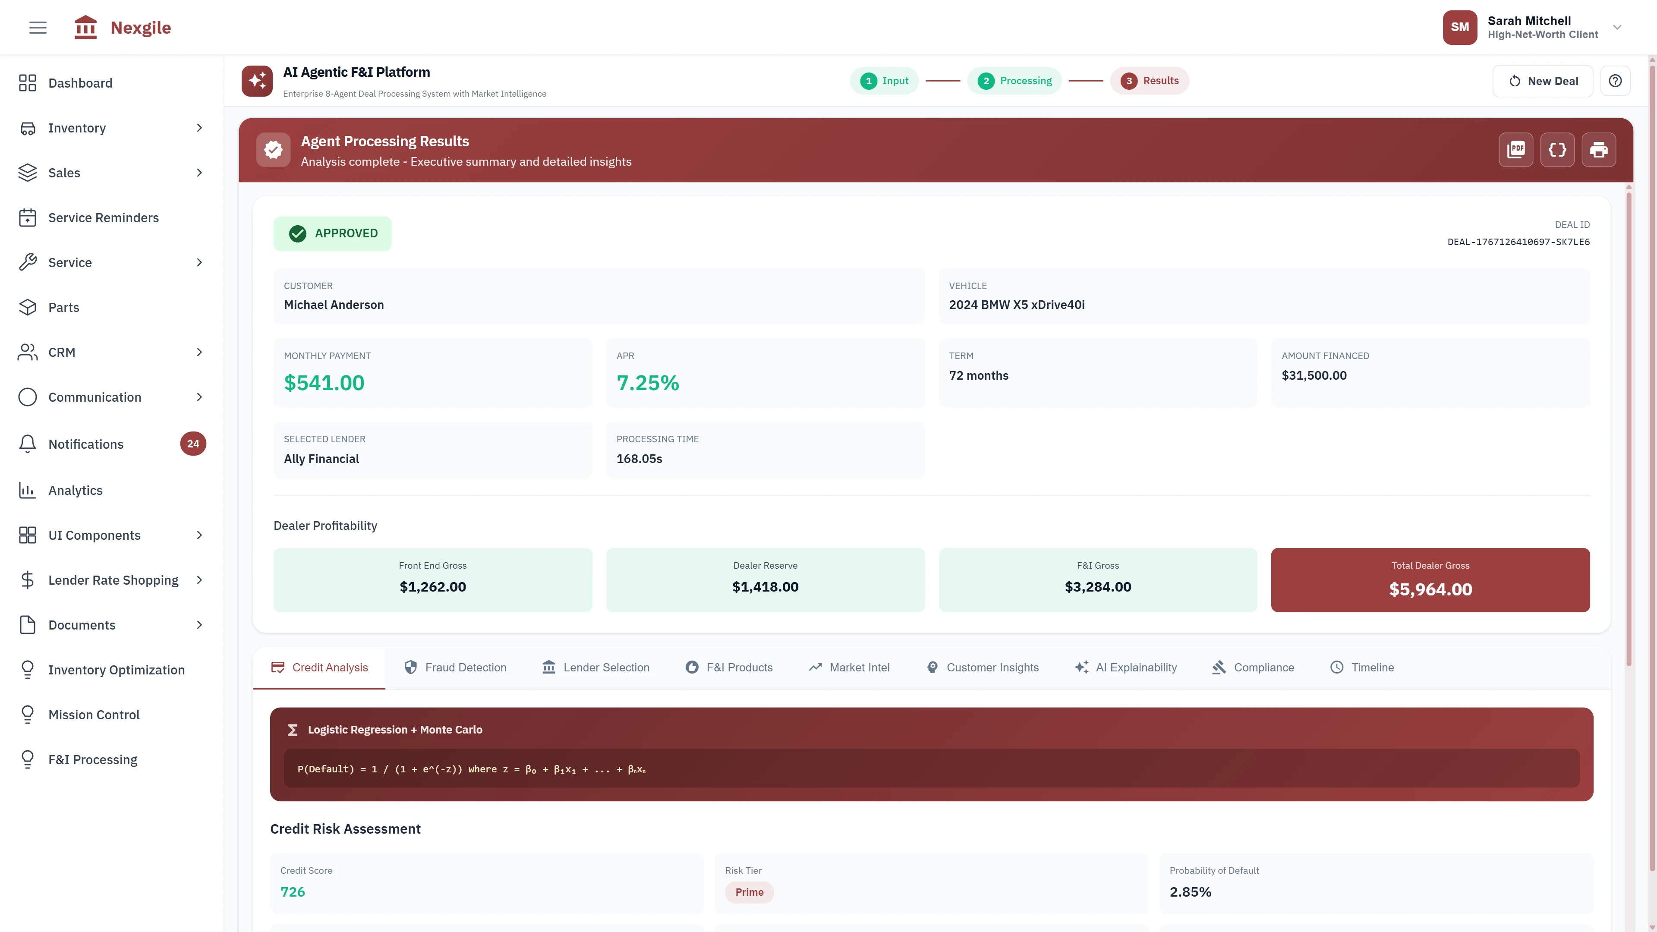Select the Analytics bar chart icon
Screen dimensions: 1657x932
pos(28,490)
